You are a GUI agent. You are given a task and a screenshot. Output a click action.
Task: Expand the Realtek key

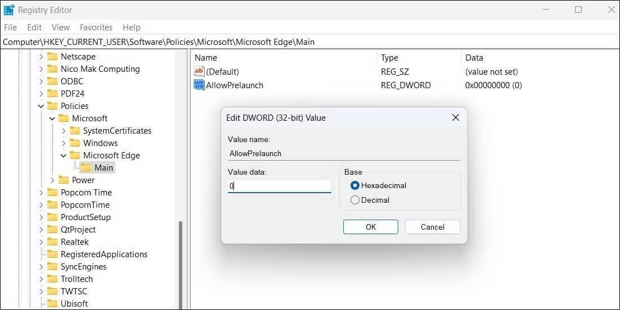pyautogui.click(x=41, y=242)
